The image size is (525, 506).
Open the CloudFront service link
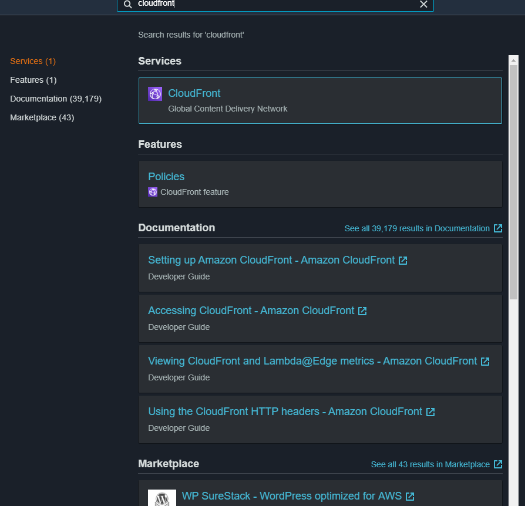pos(194,93)
